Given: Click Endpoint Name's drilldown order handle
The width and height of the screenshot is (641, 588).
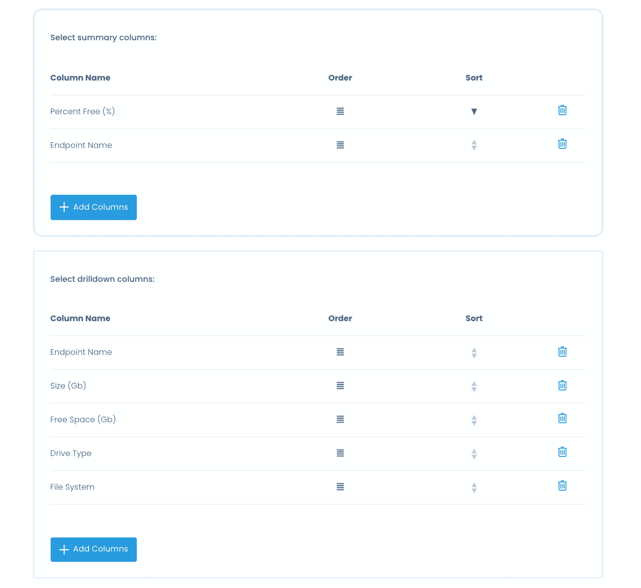Looking at the screenshot, I should [x=340, y=352].
